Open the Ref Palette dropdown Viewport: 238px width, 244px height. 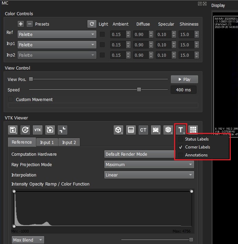tap(57, 34)
